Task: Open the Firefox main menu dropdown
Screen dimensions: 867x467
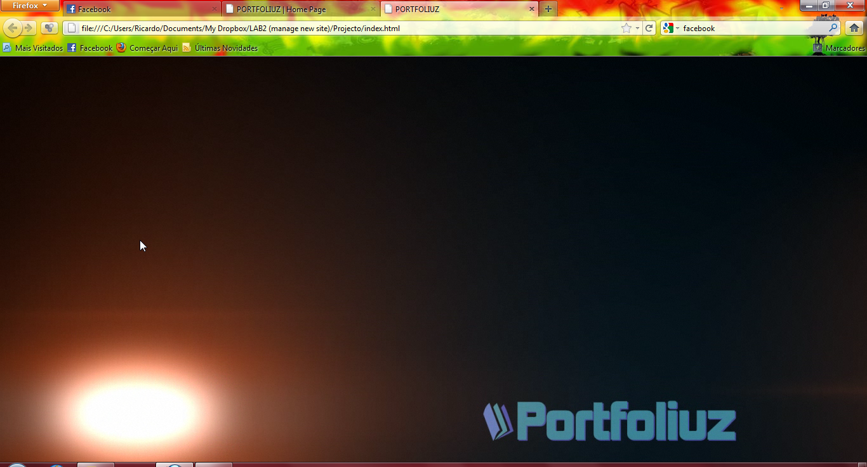Action: [x=30, y=6]
